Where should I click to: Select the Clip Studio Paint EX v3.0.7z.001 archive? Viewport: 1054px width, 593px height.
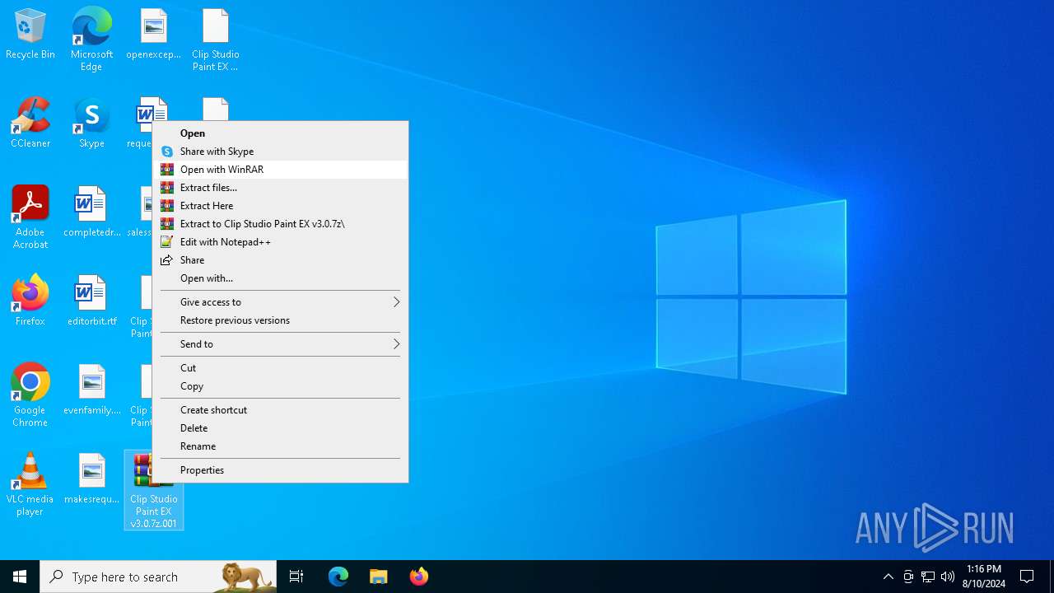(154, 491)
